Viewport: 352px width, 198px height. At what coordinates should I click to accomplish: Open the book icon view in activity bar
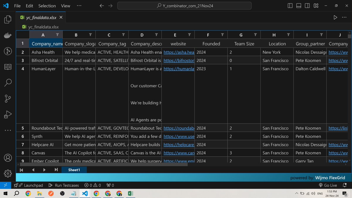point(8,67)
